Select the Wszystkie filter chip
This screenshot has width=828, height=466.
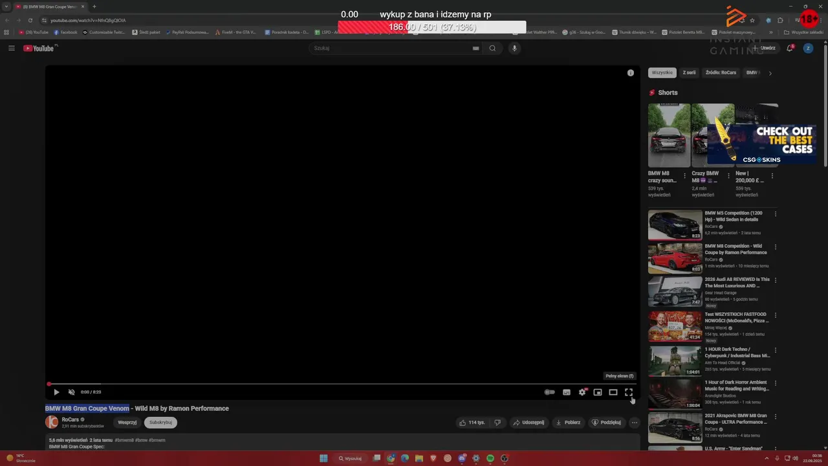(662, 73)
